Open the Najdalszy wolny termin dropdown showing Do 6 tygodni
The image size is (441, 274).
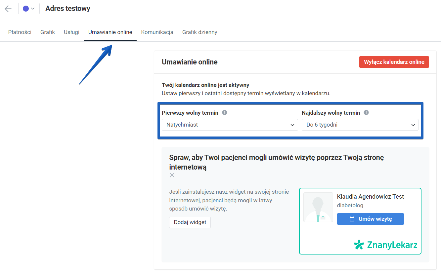coord(360,125)
